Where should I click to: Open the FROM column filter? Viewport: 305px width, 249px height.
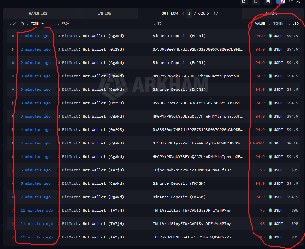[x=58, y=24]
